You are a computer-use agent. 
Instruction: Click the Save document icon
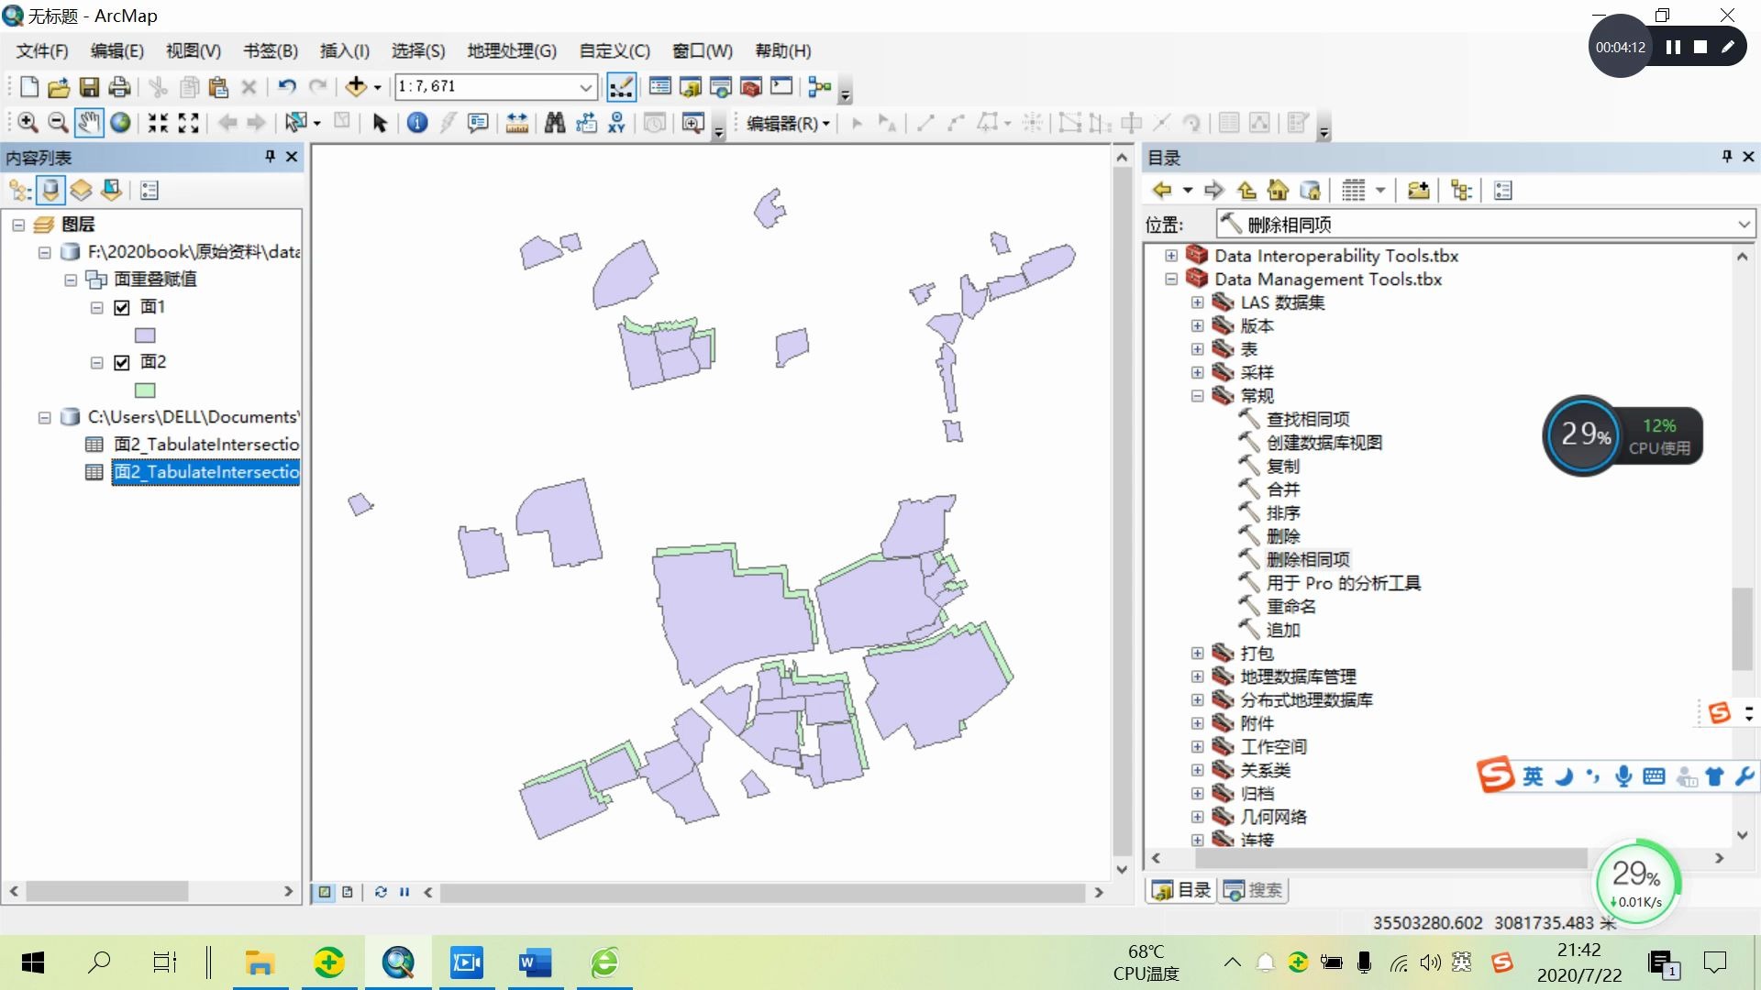(x=89, y=87)
